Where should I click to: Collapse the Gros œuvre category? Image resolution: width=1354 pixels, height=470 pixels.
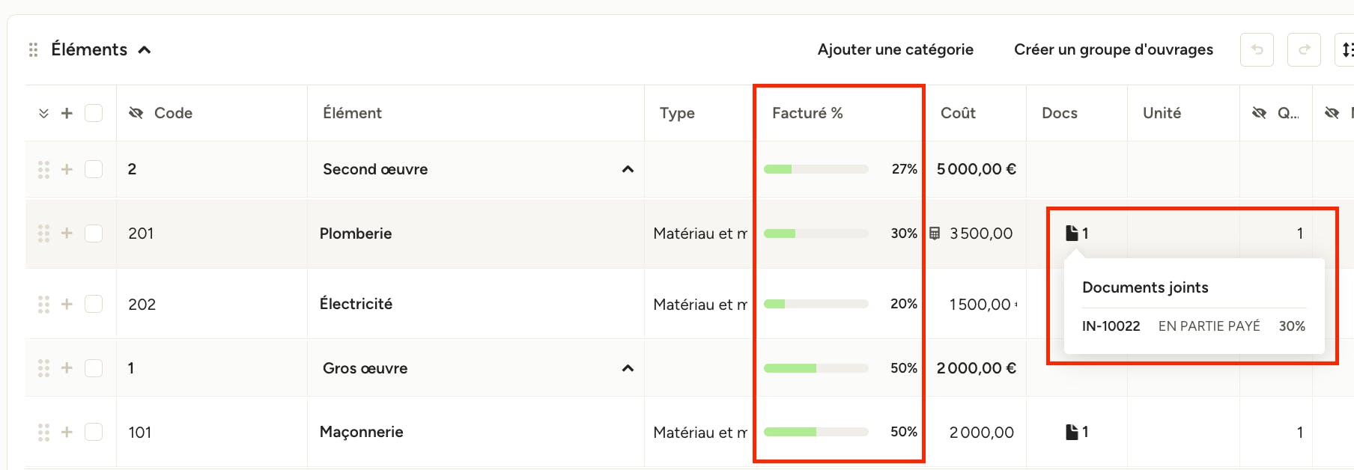point(628,368)
